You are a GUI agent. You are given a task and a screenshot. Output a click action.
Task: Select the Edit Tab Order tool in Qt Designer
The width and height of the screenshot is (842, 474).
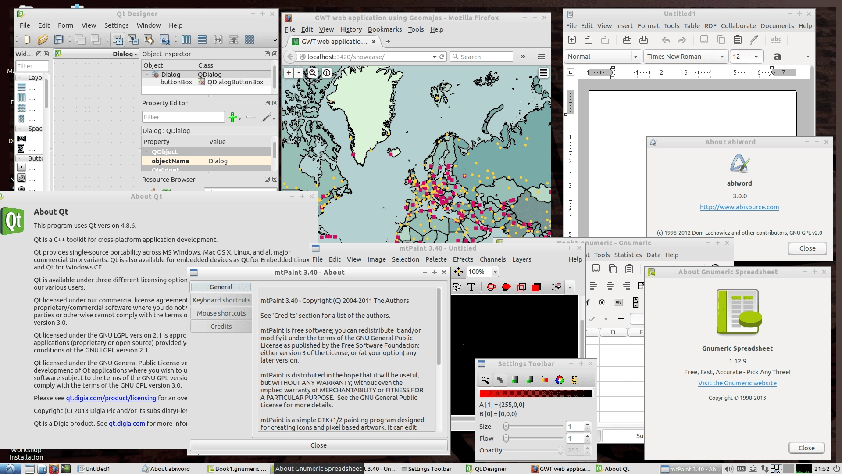coord(164,39)
